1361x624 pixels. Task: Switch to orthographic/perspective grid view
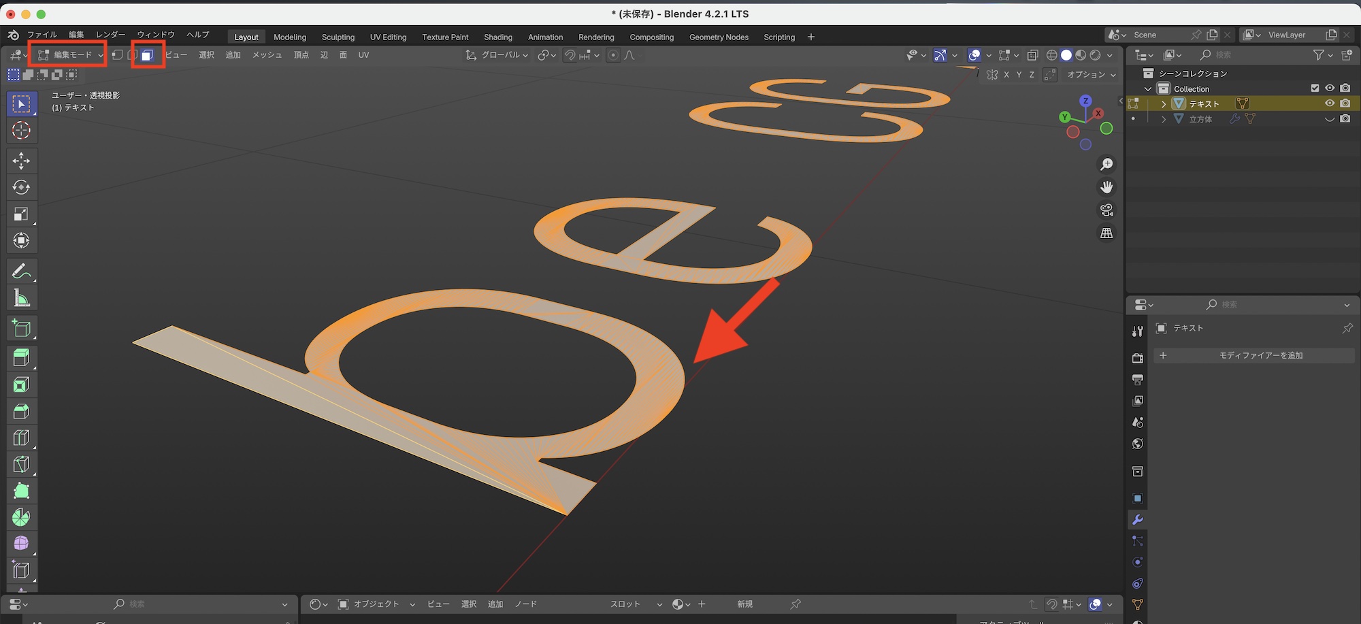[1106, 233]
